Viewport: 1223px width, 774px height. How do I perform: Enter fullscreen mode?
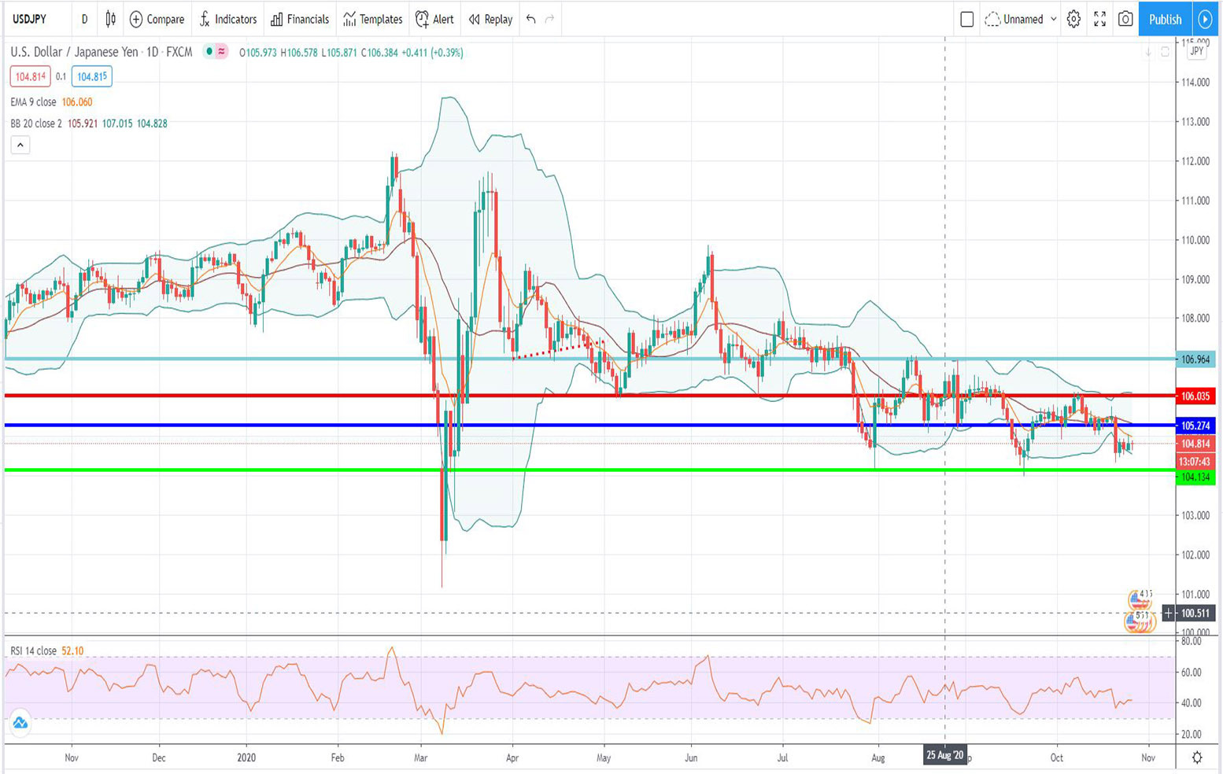pos(1099,19)
